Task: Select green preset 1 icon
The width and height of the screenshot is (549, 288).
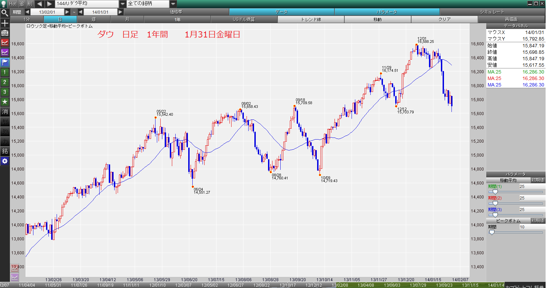Action: pos(5,72)
